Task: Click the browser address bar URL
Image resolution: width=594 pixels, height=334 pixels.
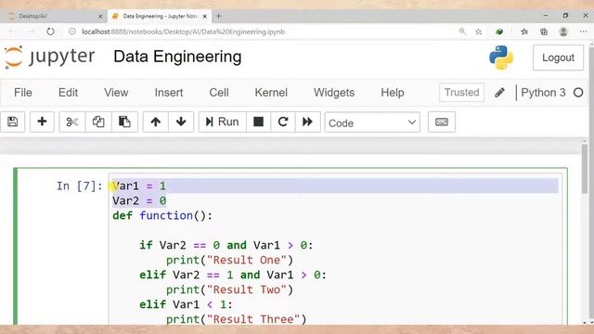Action: (x=184, y=32)
